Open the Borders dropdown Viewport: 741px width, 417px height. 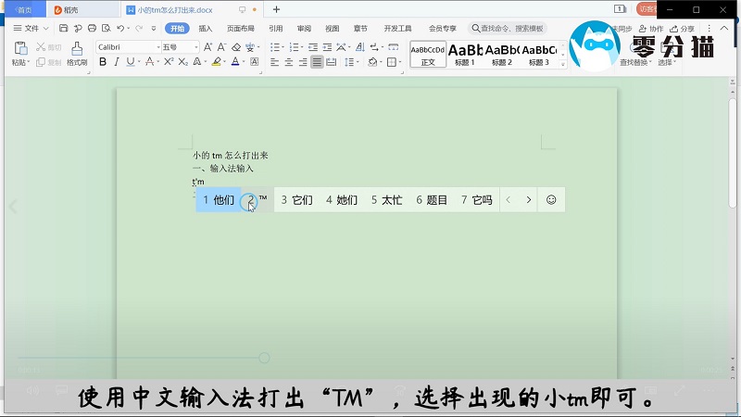[400, 62]
